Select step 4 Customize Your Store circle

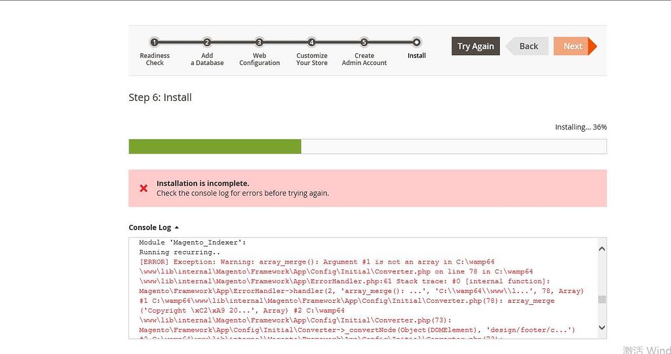(x=311, y=43)
